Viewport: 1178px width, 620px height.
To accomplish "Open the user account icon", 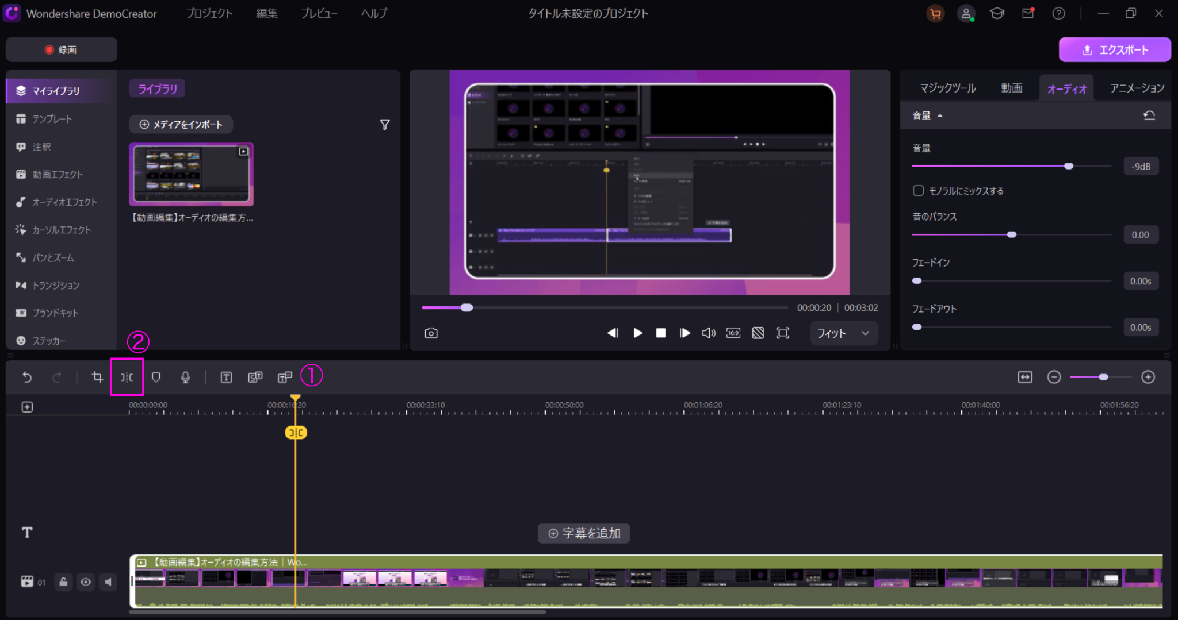I will [966, 13].
